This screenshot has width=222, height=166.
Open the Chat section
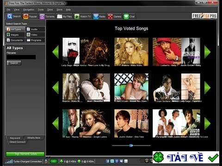pyautogui.click(x=129, y=17)
